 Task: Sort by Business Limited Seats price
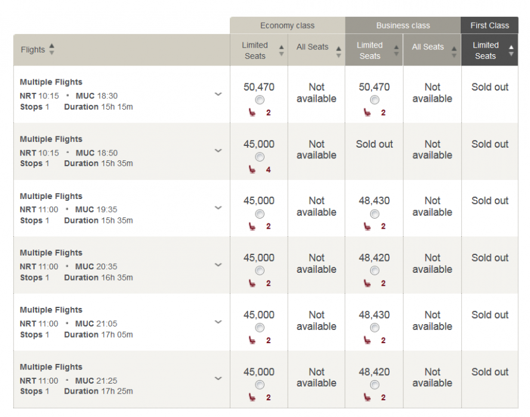click(396, 50)
